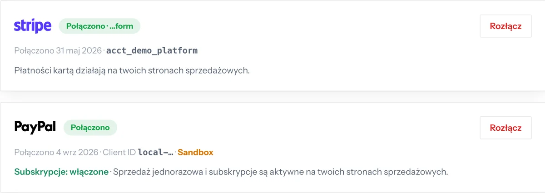
Task: Click the Stripe logo
Action: (33, 26)
